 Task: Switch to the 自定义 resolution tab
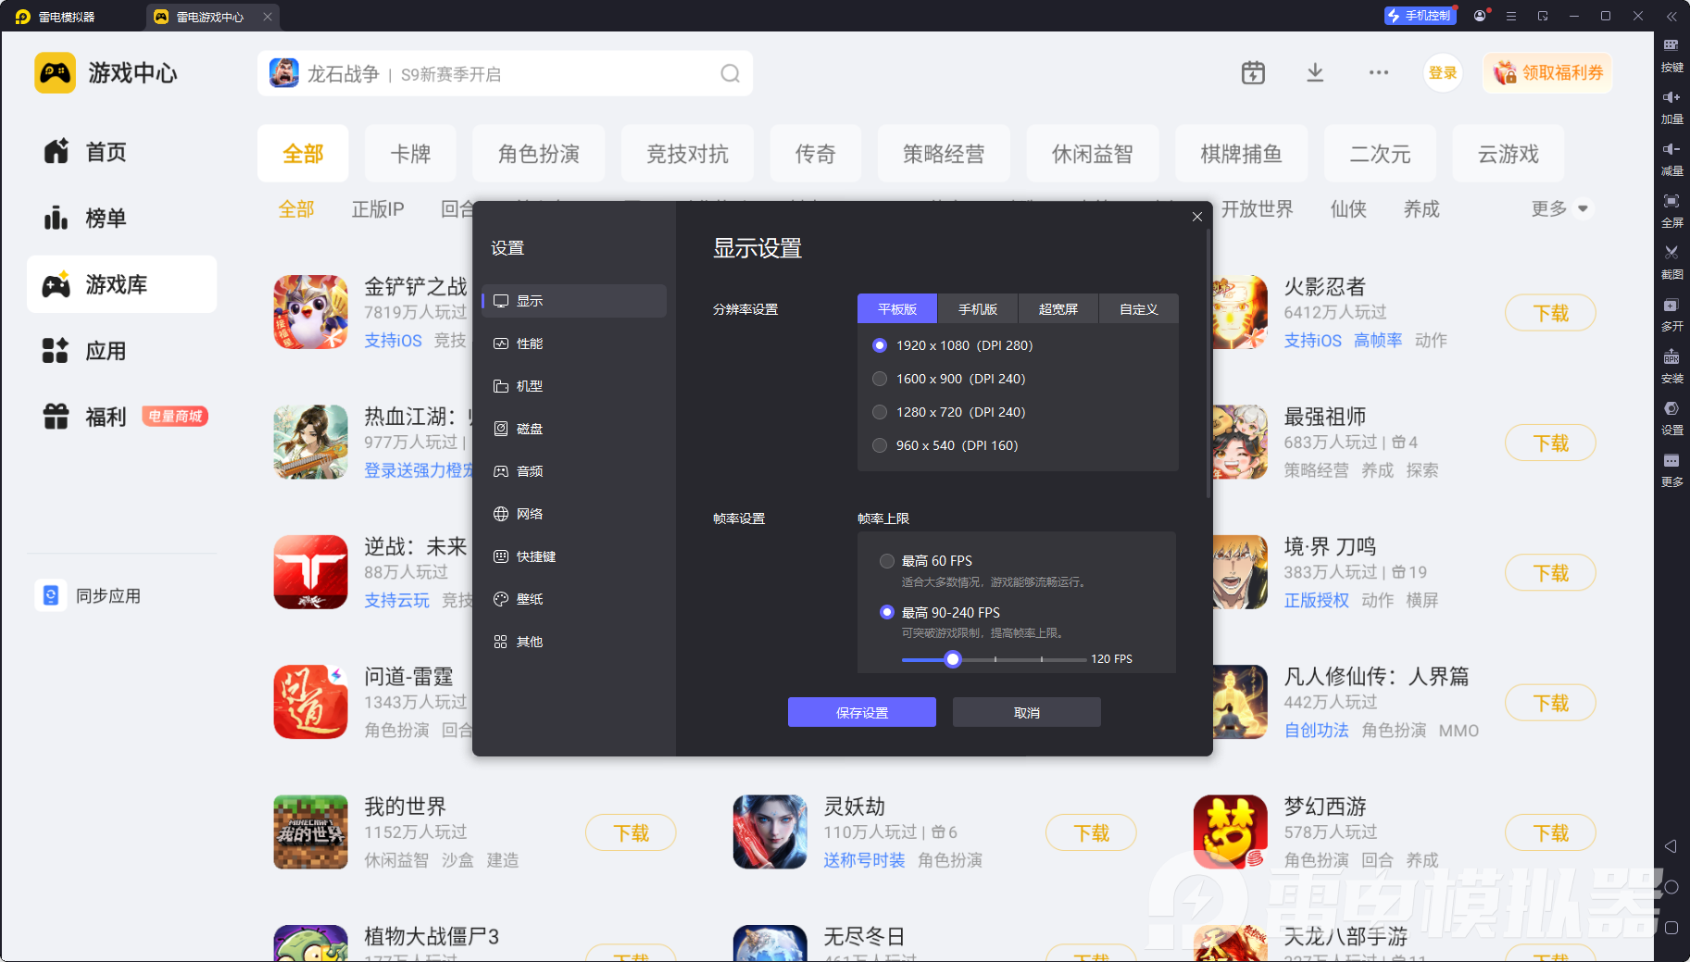pyautogui.click(x=1139, y=308)
